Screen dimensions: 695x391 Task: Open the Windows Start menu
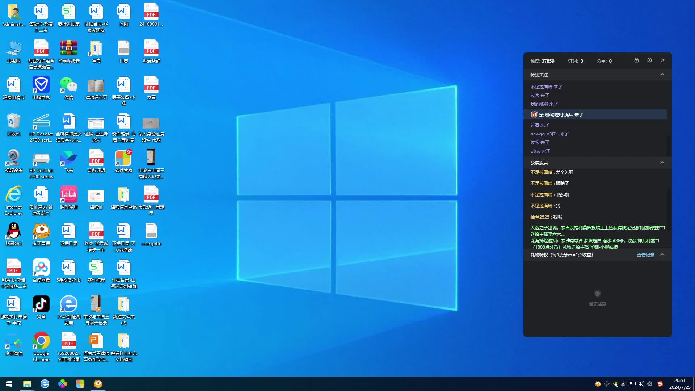9,384
